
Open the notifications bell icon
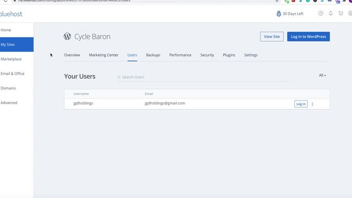pyautogui.click(x=331, y=13)
